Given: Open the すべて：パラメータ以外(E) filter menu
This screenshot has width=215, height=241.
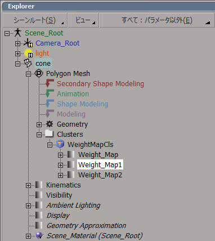Looking at the screenshot, I should point(157,20).
